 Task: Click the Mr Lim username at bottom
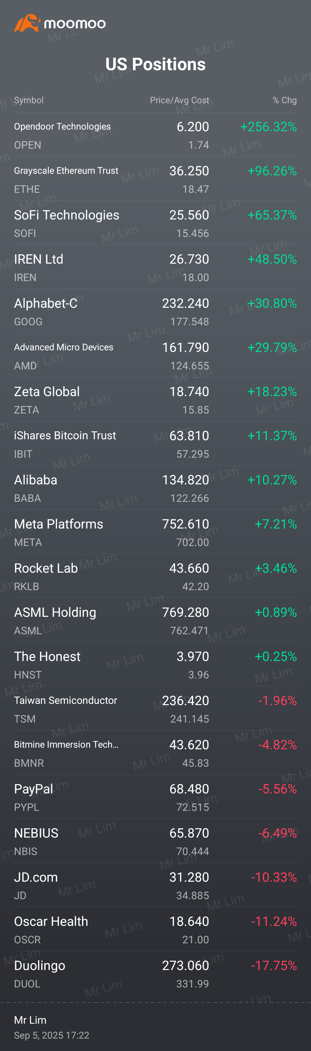point(30,1020)
